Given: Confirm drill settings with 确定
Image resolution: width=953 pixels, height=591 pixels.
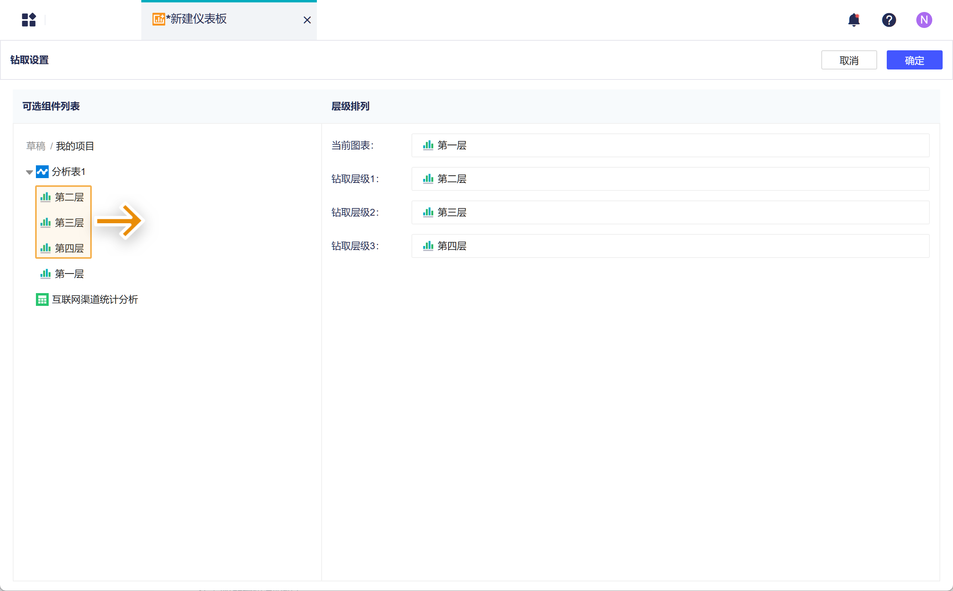Looking at the screenshot, I should pyautogui.click(x=914, y=60).
